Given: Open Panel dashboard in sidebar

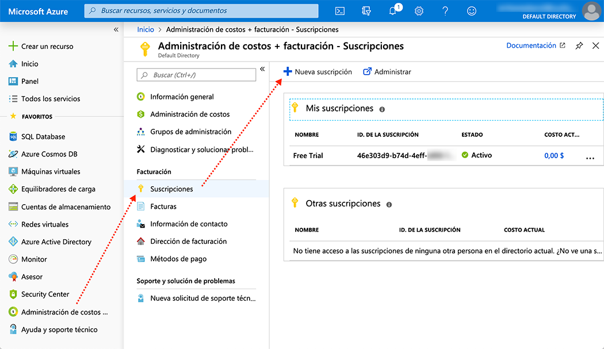Looking at the screenshot, I should (24, 81).
